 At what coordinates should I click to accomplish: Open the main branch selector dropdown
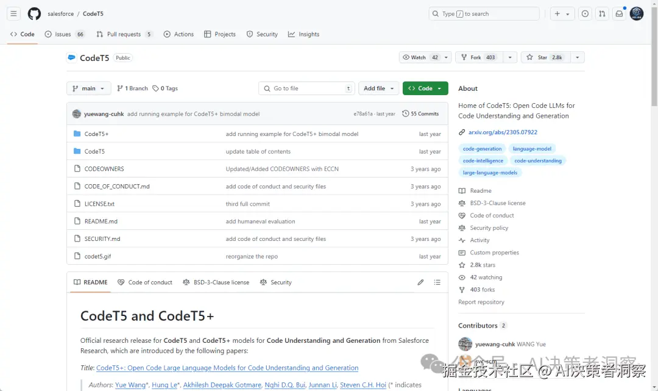[88, 88]
